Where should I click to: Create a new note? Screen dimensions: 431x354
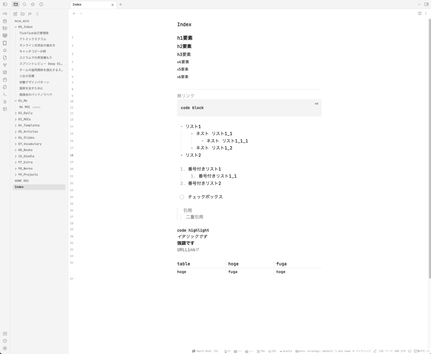(15, 14)
